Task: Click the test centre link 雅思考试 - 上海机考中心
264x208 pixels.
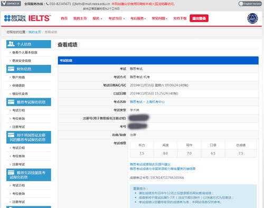Action: pos(147,102)
